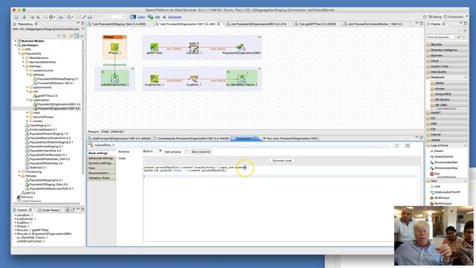Open the Exchange link in toolbar

coord(175,17)
